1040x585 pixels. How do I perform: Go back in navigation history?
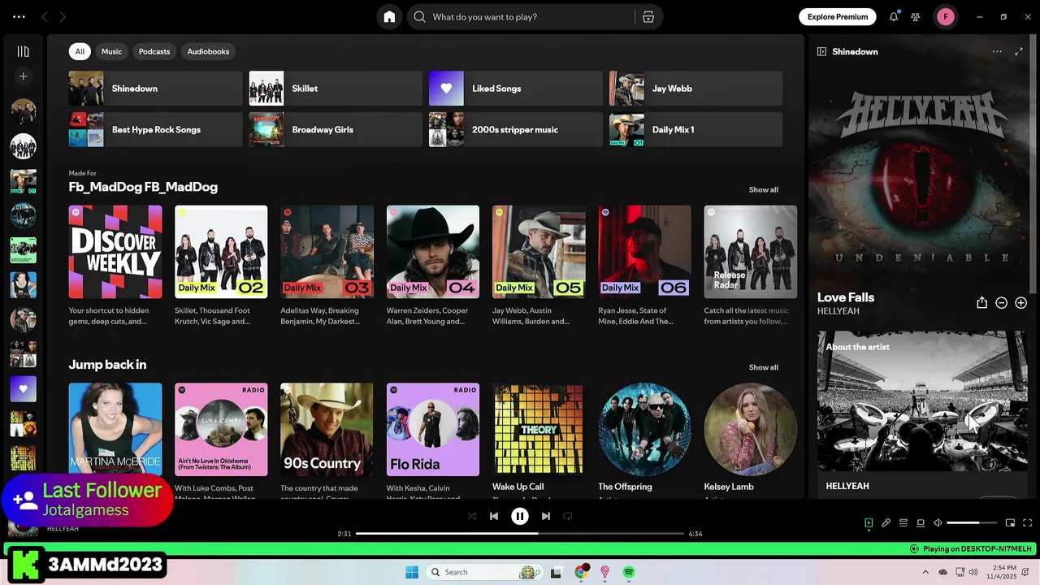click(x=45, y=16)
